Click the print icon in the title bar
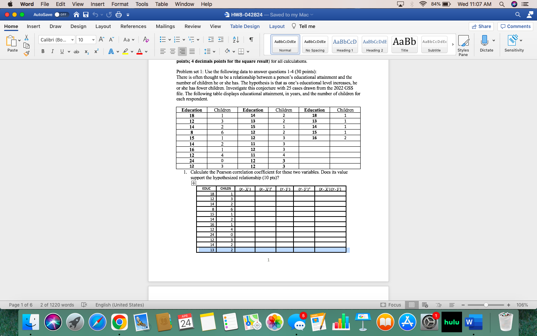The image size is (537, 336). 117,15
